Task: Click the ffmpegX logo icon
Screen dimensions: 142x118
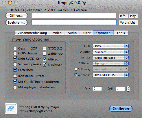Action: tap(11, 109)
